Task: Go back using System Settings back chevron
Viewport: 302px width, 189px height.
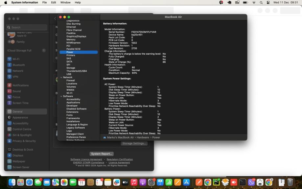Action: (x=55, y=19)
